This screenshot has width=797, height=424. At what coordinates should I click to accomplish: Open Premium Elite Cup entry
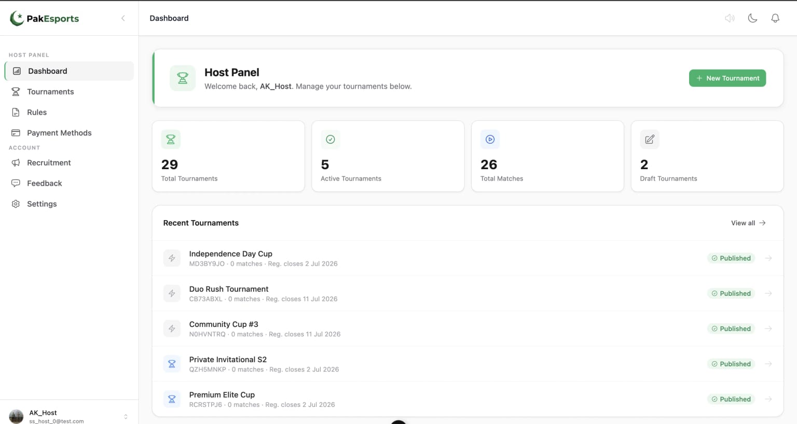click(468, 399)
